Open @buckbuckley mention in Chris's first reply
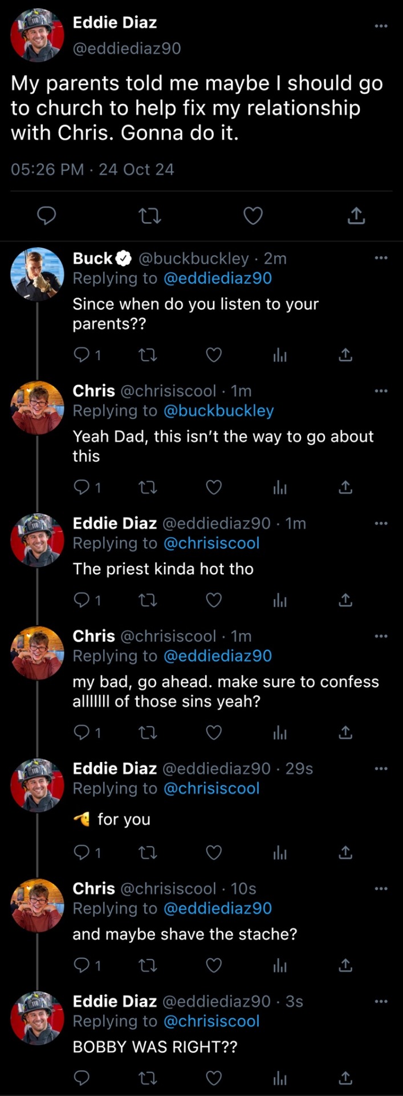 pos(219,410)
